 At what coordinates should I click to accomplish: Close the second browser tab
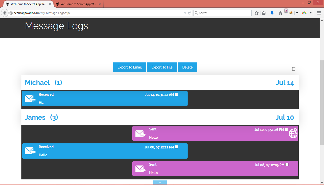tap(100, 4)
